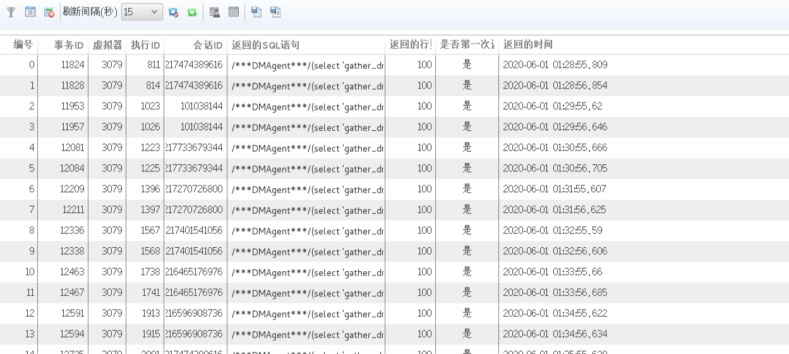Select execution ID cell 1396

click(151, 189)
